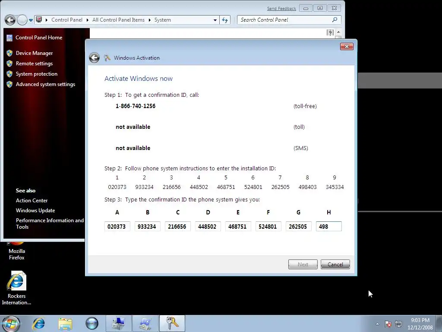This screenshot has width=442, height=332.
Task: Expand arrow before Control Panel breadcrumb
Action: 47,20
